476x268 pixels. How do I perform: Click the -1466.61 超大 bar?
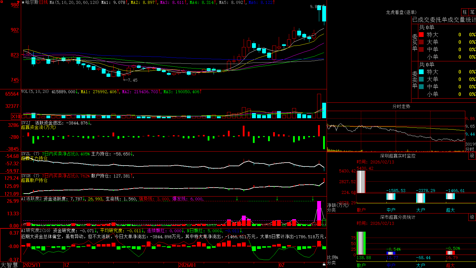coord(450,196)
